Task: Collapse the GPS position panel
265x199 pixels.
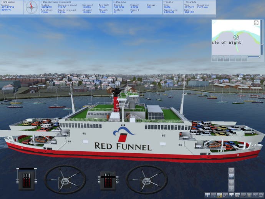Action: click(x=2, y=2)
